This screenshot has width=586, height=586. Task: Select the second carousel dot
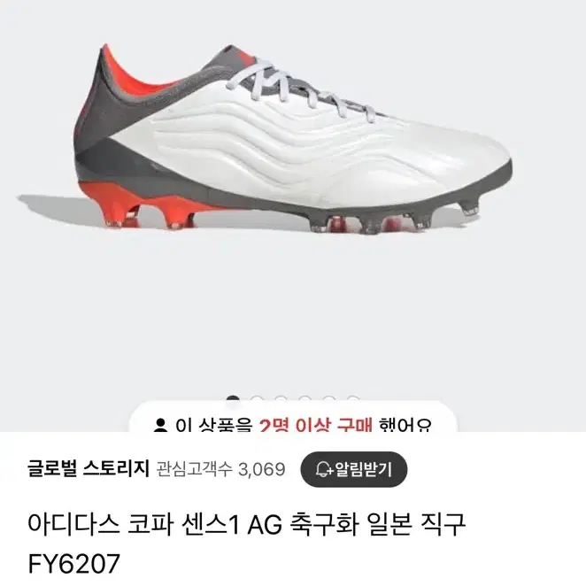click(x=257, y=398)
